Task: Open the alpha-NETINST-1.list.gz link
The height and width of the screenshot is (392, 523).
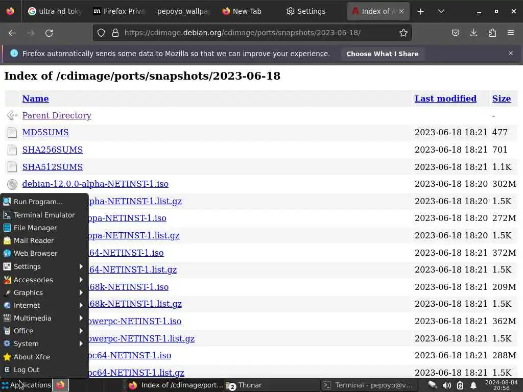Action: point(135,201)
